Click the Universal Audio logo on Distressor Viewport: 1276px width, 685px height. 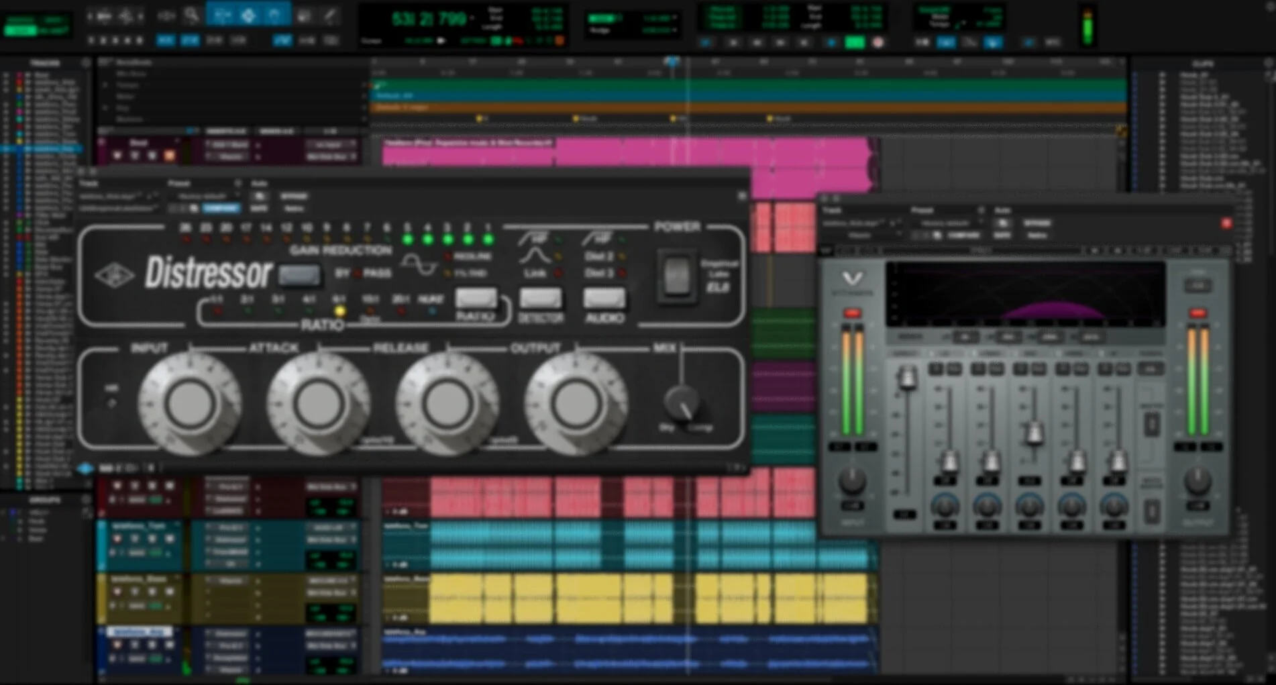point(113,275)
